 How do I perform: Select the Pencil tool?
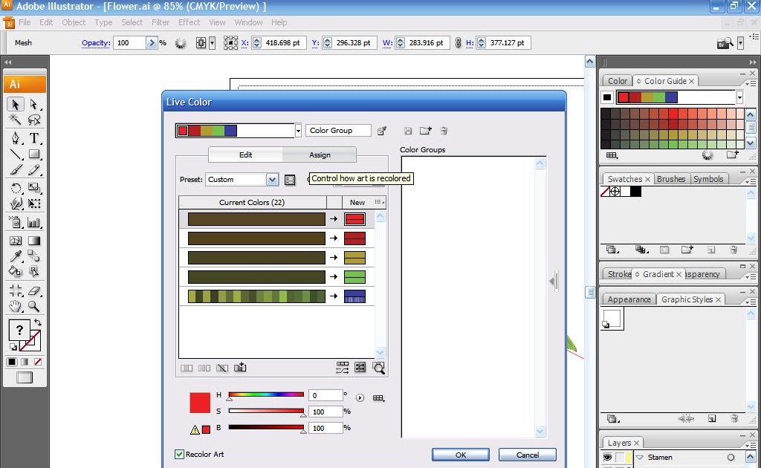tap(33, 169)
